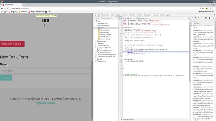Expand the Enable right click node
This screenshot has height=121, width=216.
(96, 46)
